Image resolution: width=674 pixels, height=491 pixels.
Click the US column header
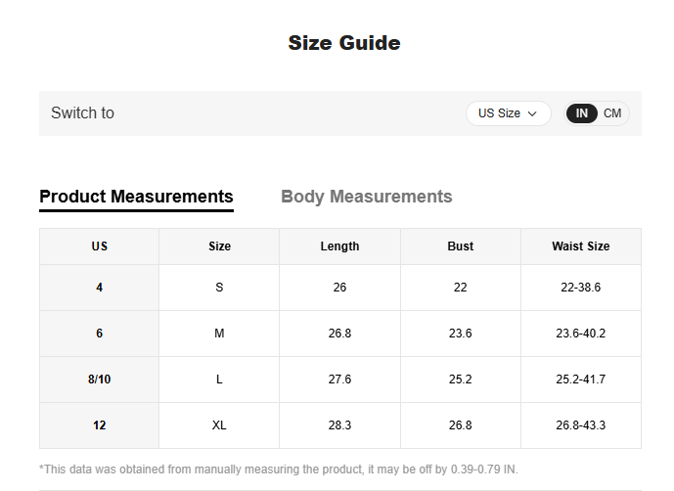coord(99,246)
